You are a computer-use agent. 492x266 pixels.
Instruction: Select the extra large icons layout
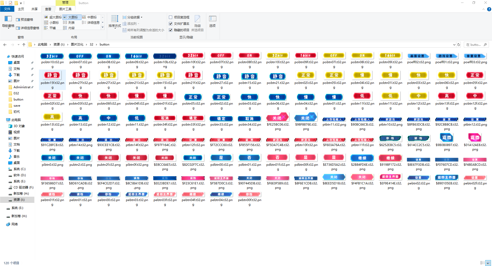pyautogui.click(x=53, y=17)
